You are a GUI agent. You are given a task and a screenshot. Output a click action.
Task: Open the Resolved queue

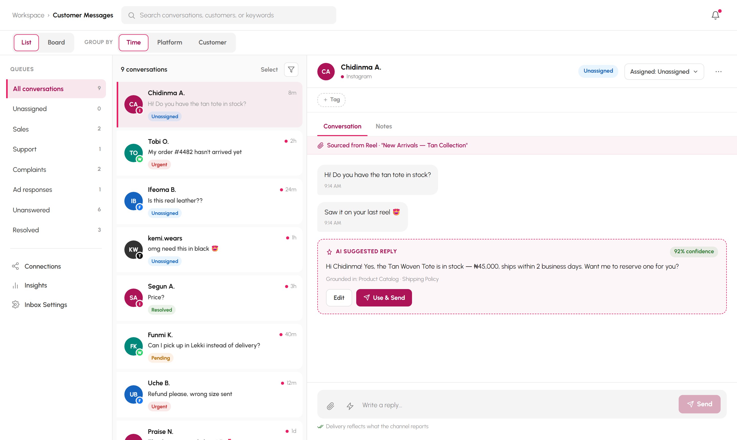56,230
